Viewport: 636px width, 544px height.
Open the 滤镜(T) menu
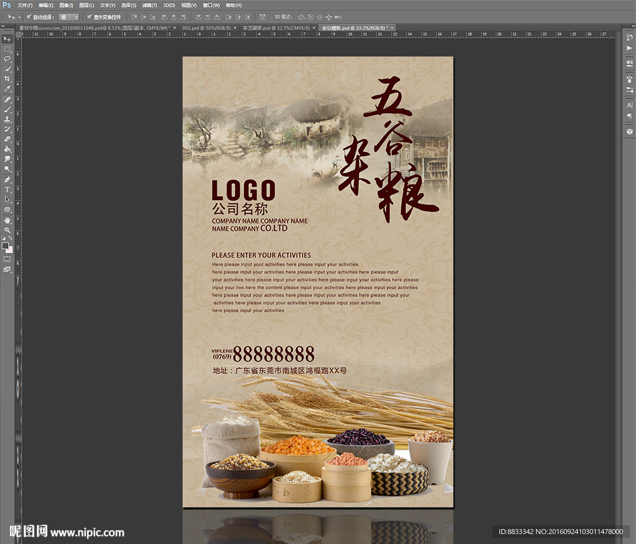(x=149, y=5)
